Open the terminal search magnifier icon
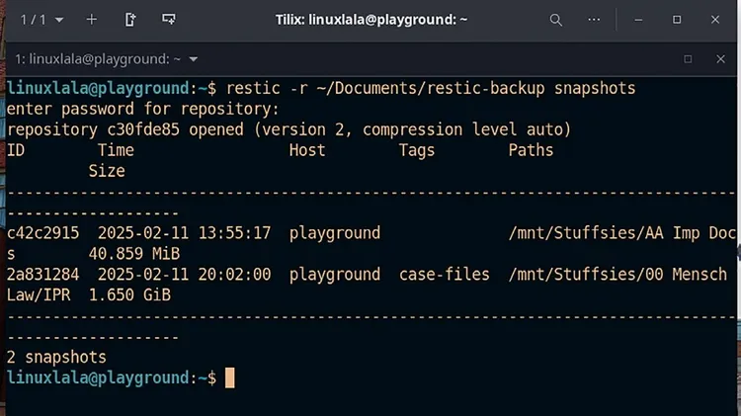Screen dimensions: 741x416 (555, 20)
